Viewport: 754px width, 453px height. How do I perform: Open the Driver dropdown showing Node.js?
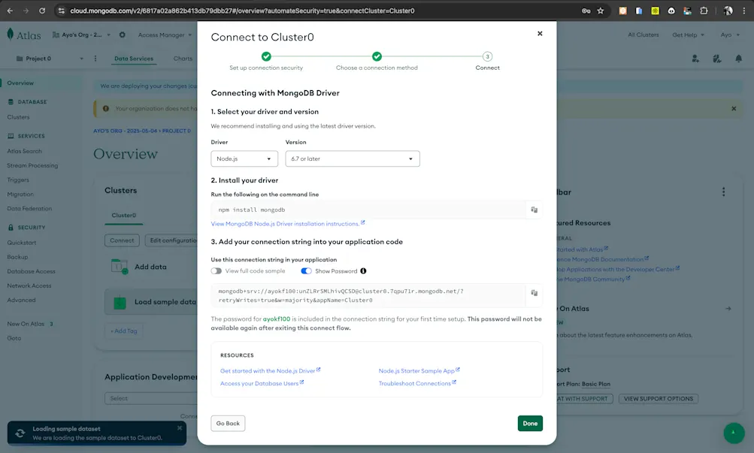pos(244,159)
